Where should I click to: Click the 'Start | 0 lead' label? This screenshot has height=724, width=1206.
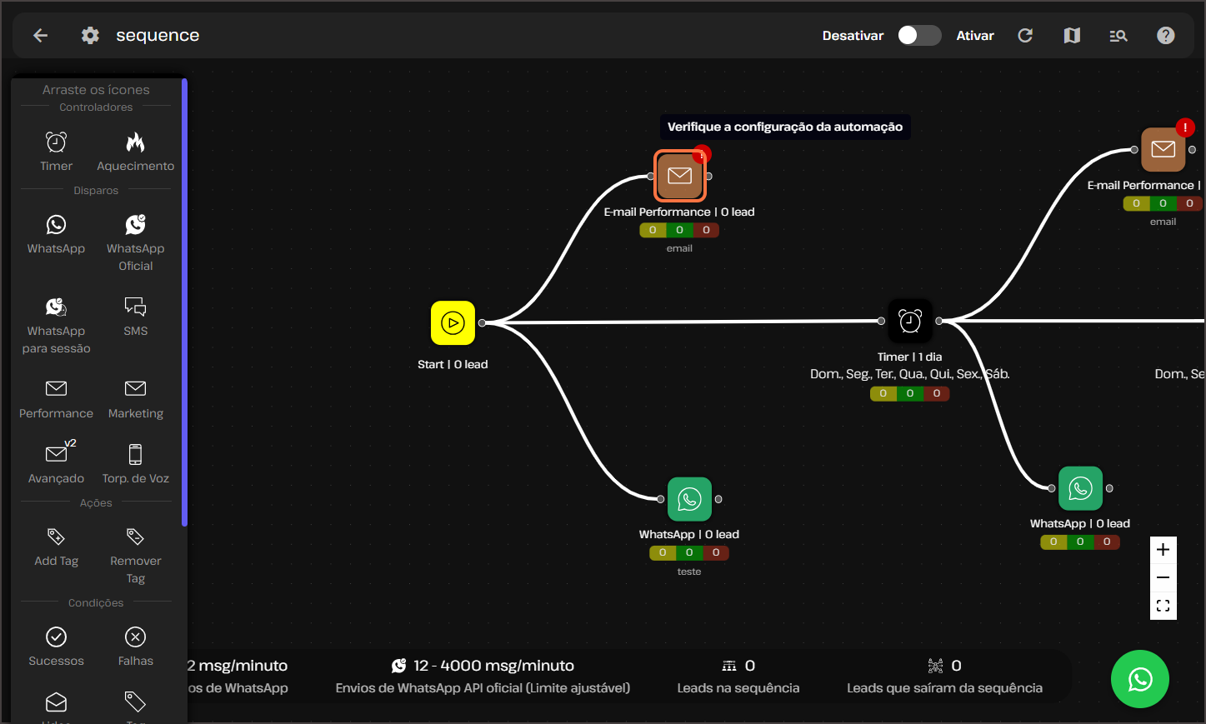[x=453, y=364]
